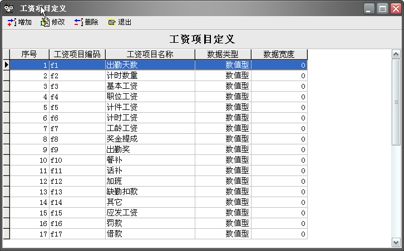Click the 退出 exit icon

click(112, 22)
